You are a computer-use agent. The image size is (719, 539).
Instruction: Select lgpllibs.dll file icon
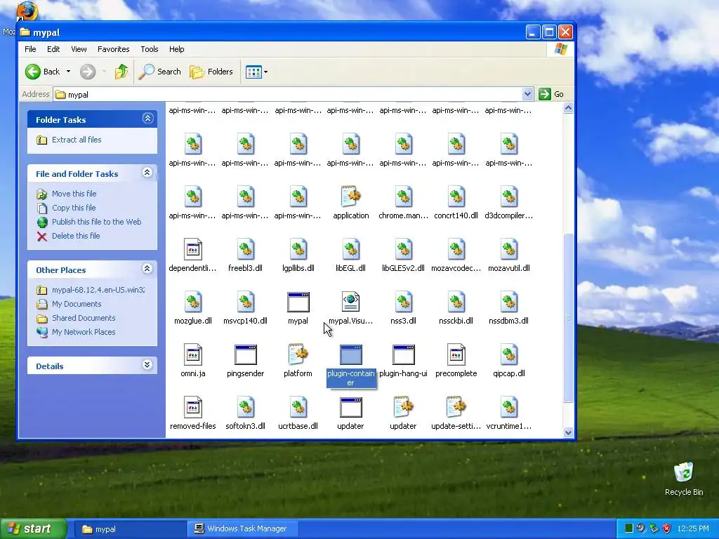pos(298,249)
